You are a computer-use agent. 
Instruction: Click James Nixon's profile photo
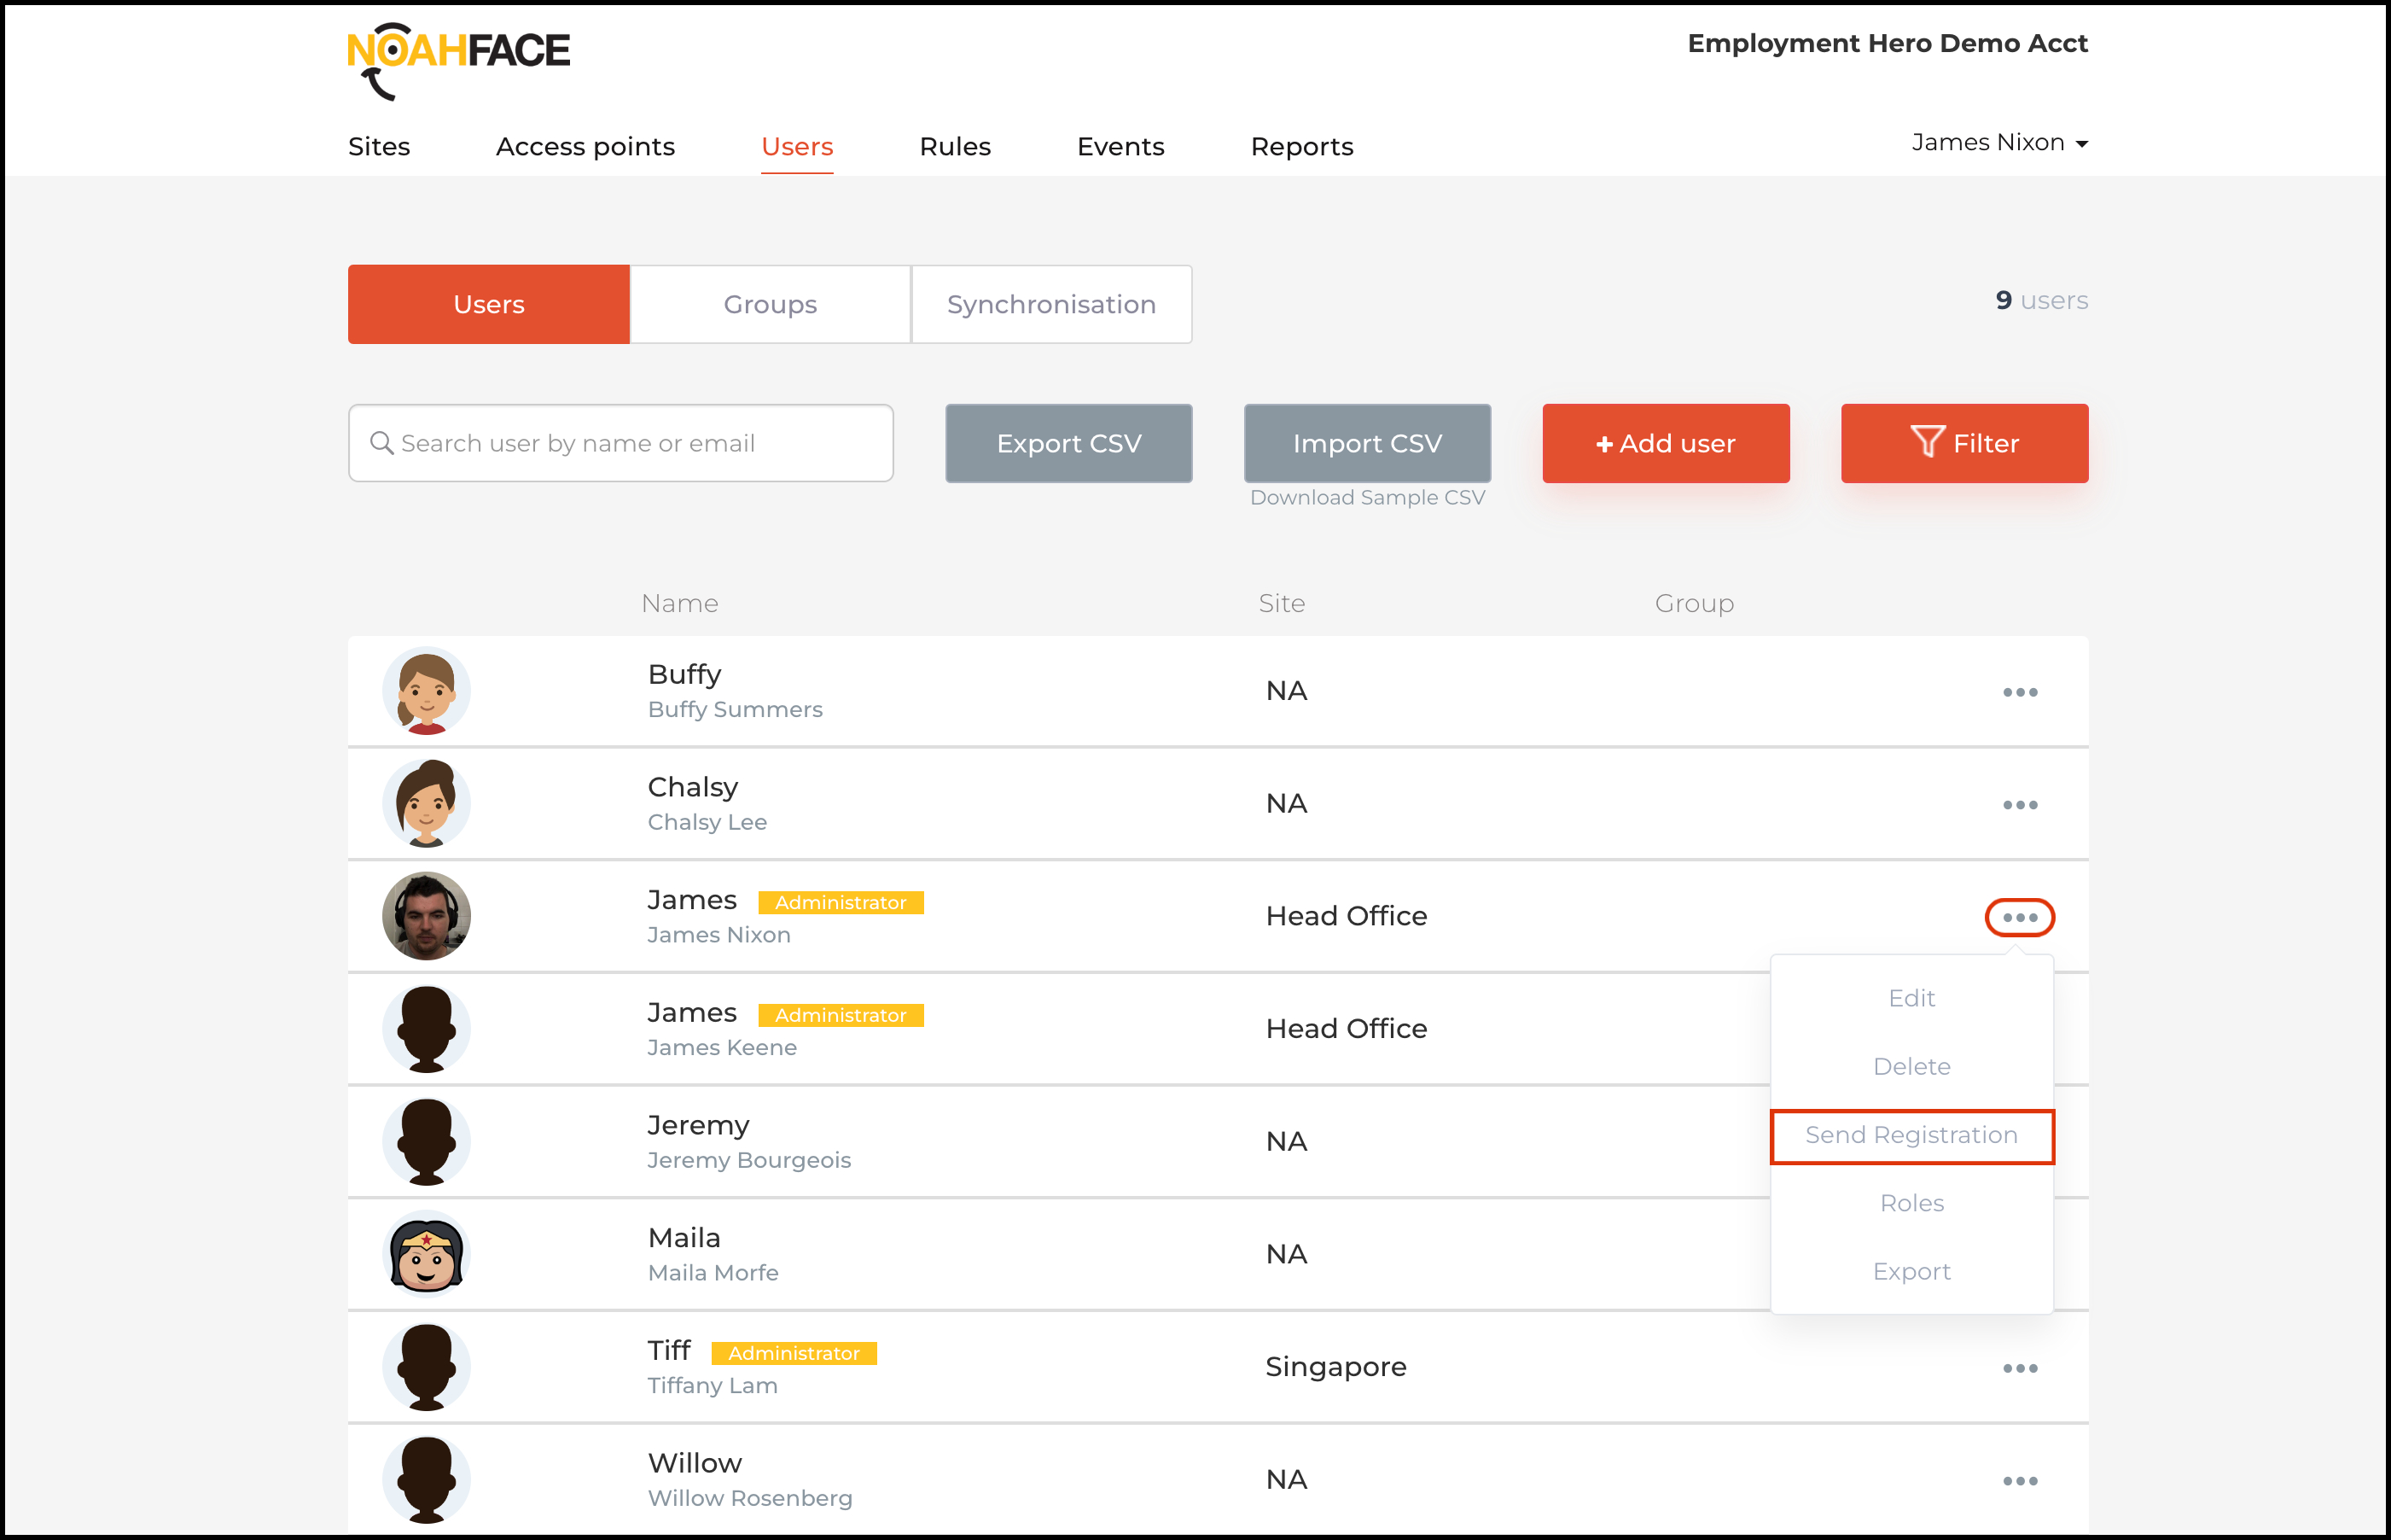(x=426, y=916)
